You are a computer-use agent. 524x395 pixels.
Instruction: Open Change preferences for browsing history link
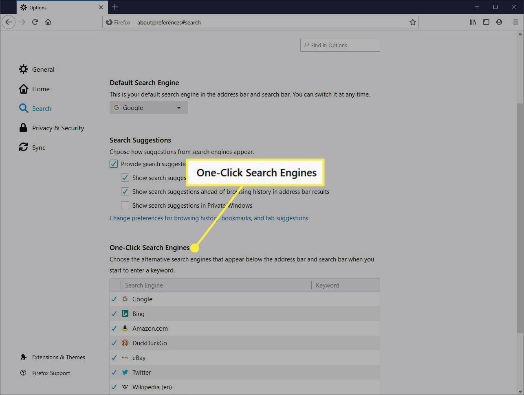click(209, 218)
